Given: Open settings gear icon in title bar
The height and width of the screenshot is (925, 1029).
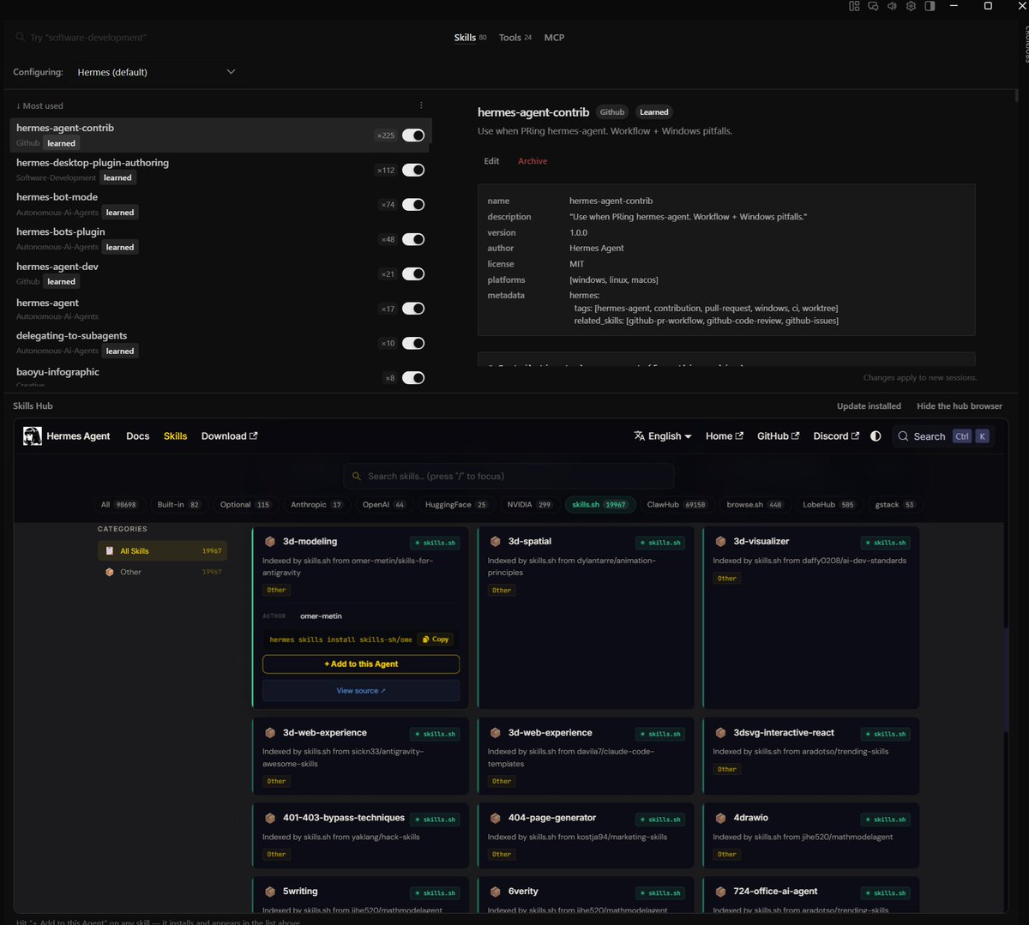Looking at the screenshot, I should coord(911,6).
